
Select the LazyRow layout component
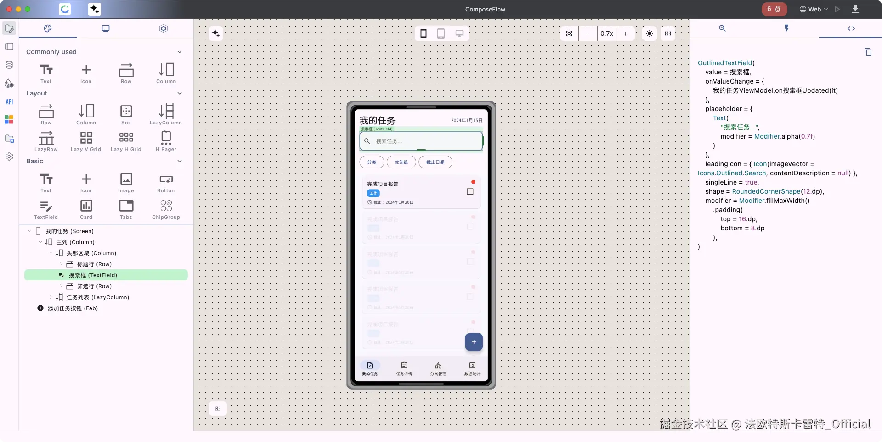[x=46, y=141]
